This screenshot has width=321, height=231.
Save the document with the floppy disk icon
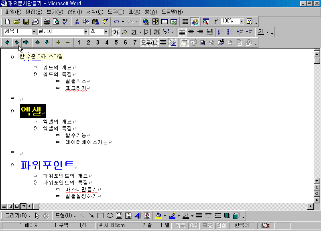click(x=26, y=22)
